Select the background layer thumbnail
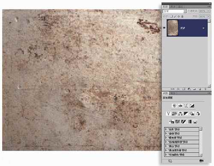The height and width of the screenshot is (166, 214). click(172, 28)
